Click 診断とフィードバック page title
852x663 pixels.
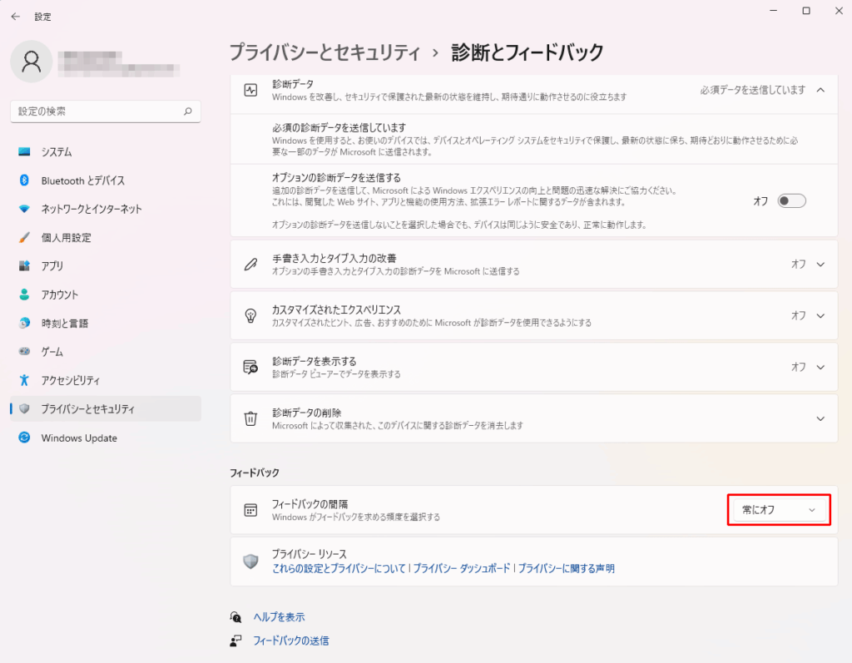tap(528, 52)
